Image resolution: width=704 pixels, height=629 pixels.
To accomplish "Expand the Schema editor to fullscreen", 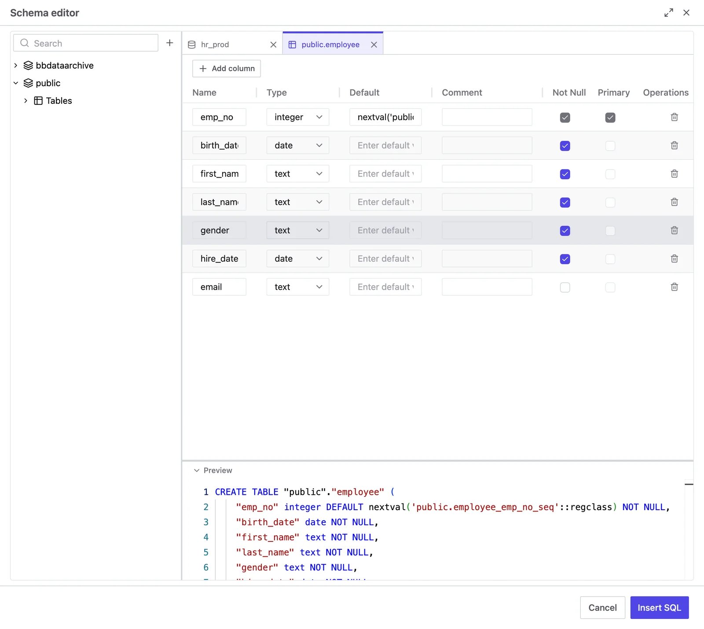I will (669, 13).
